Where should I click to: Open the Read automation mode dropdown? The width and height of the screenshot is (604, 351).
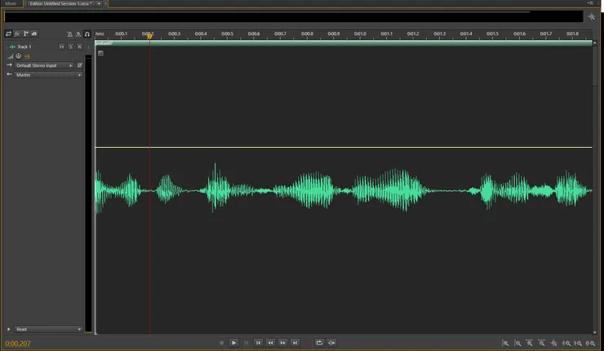49,329
